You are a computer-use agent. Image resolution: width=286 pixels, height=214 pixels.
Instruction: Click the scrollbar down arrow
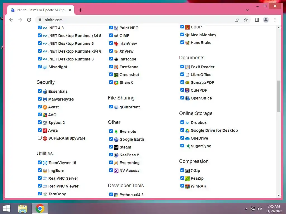point(278,195)
